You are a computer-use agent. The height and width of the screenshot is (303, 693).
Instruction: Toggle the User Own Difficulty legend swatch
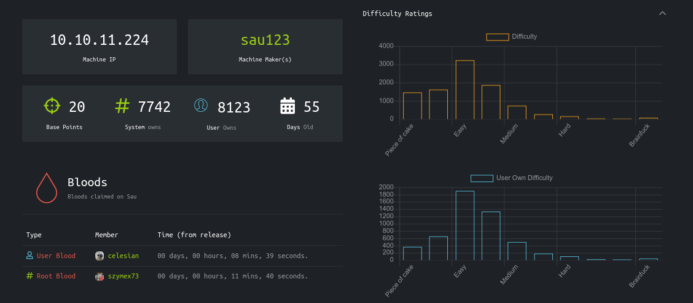coord(481,178)
